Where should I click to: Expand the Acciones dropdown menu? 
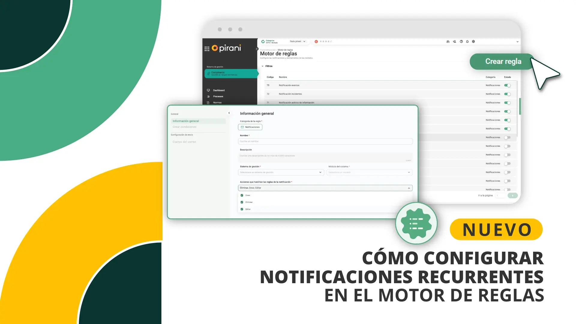pyautogui.click(x=409, y=188)
